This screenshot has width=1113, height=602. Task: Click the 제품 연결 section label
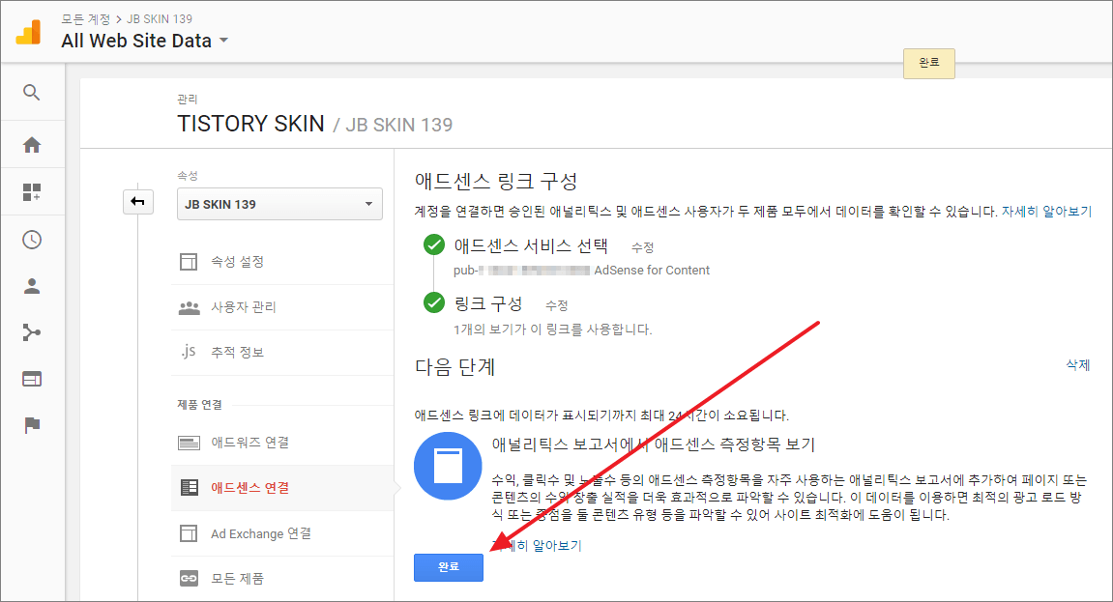pos(199,405)
